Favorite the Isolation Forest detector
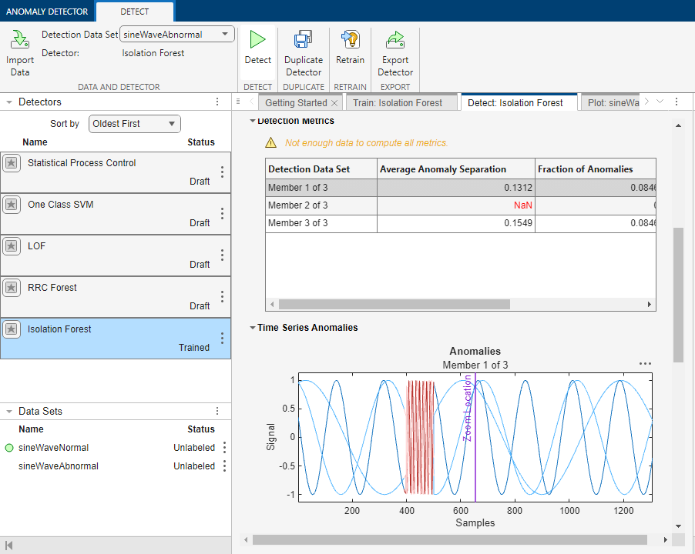Image resolution: width=695 pixels, height=554 pixels. pyautogui.click(x=12, y=329)
